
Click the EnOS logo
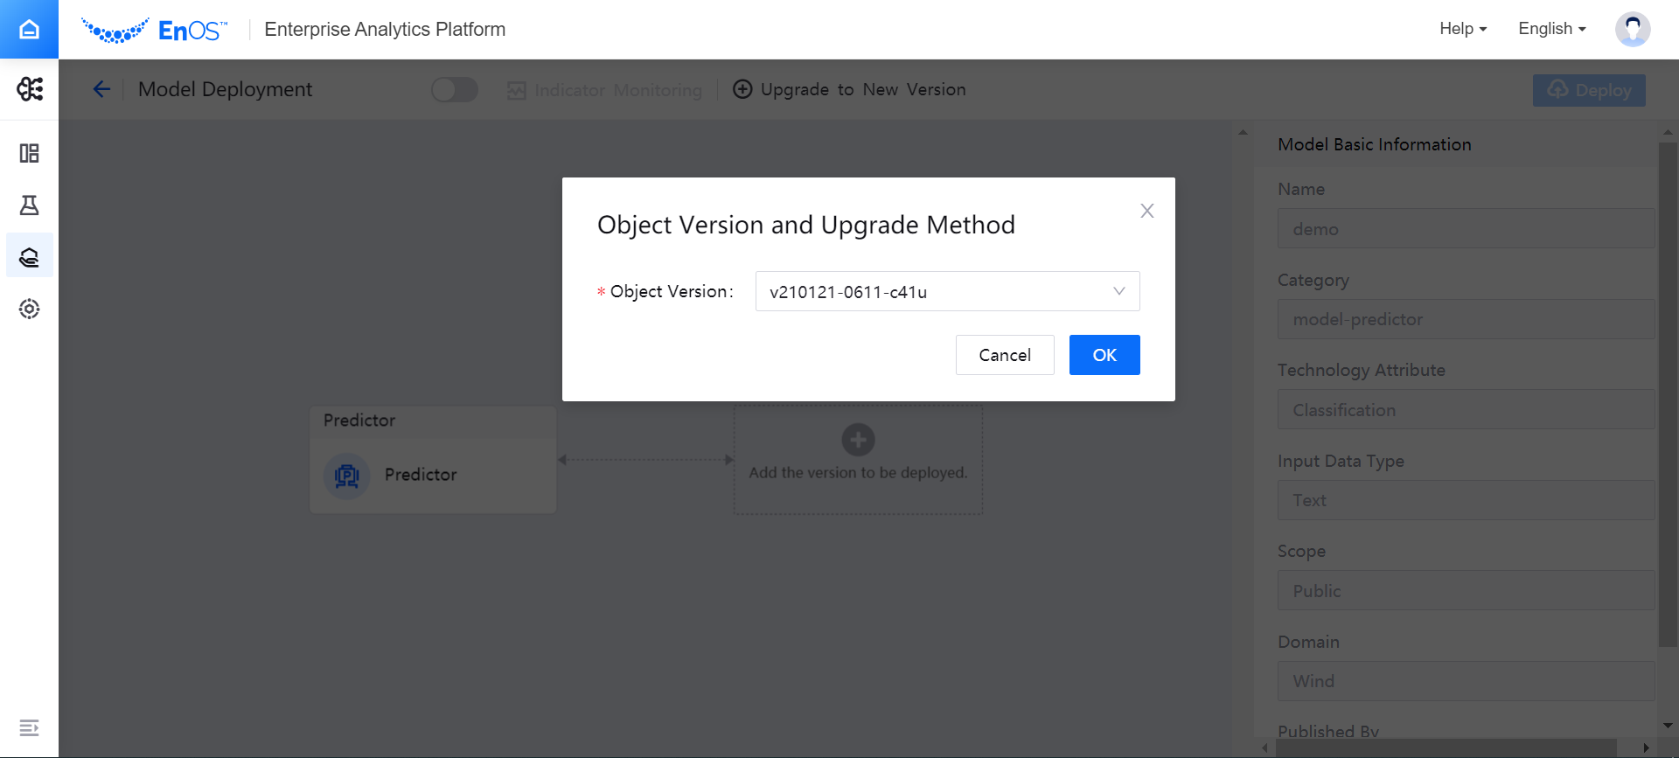tap(155, 31)
